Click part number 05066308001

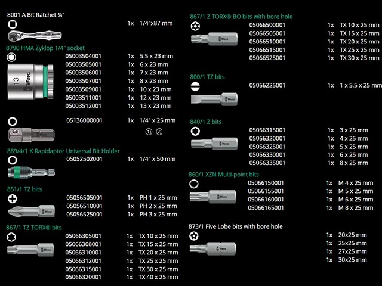[x=84, y=244]
